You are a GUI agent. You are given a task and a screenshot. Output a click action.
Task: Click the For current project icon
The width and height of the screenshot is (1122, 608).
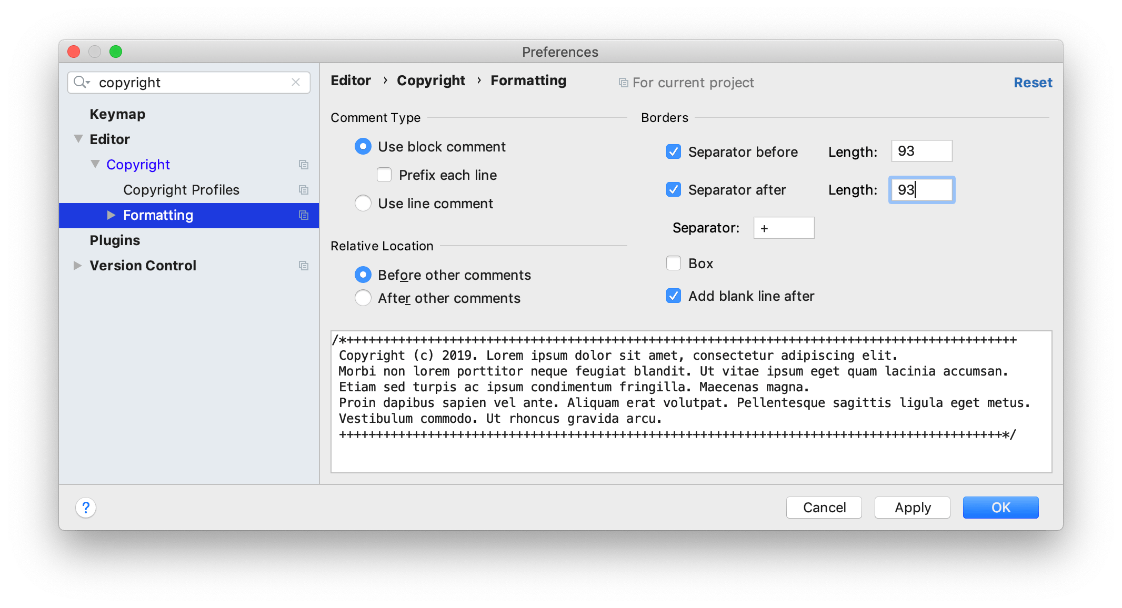tap(623, 83)
